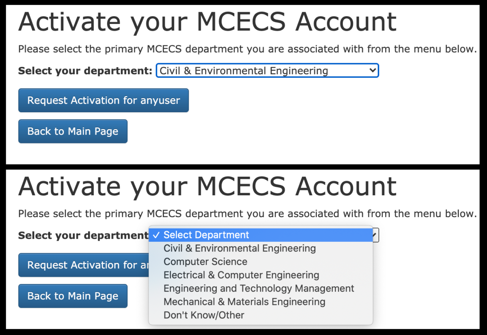Click "Request Activation for anyuser" button
This screenshot has height=335, width=487.
[x=103, y=100]
